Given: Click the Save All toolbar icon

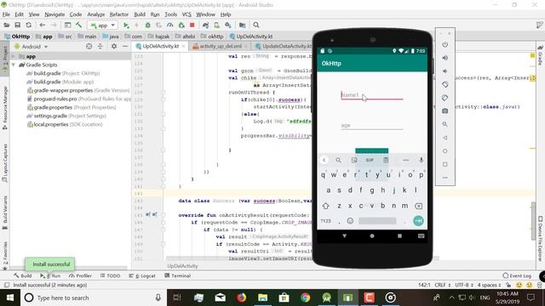Looking at the screenshot, I should (x=17, y=25).
